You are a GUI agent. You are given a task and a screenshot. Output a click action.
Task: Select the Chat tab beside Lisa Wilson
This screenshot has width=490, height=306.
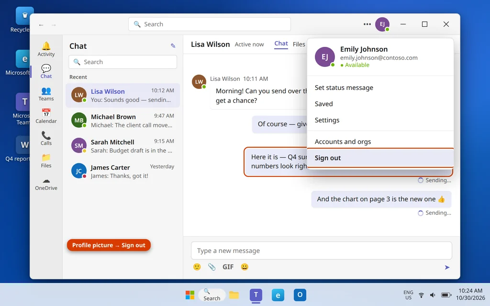(x=281, y=44)
